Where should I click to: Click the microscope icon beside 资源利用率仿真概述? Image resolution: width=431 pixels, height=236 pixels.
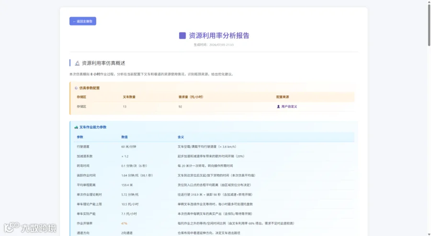coord(77,64)
